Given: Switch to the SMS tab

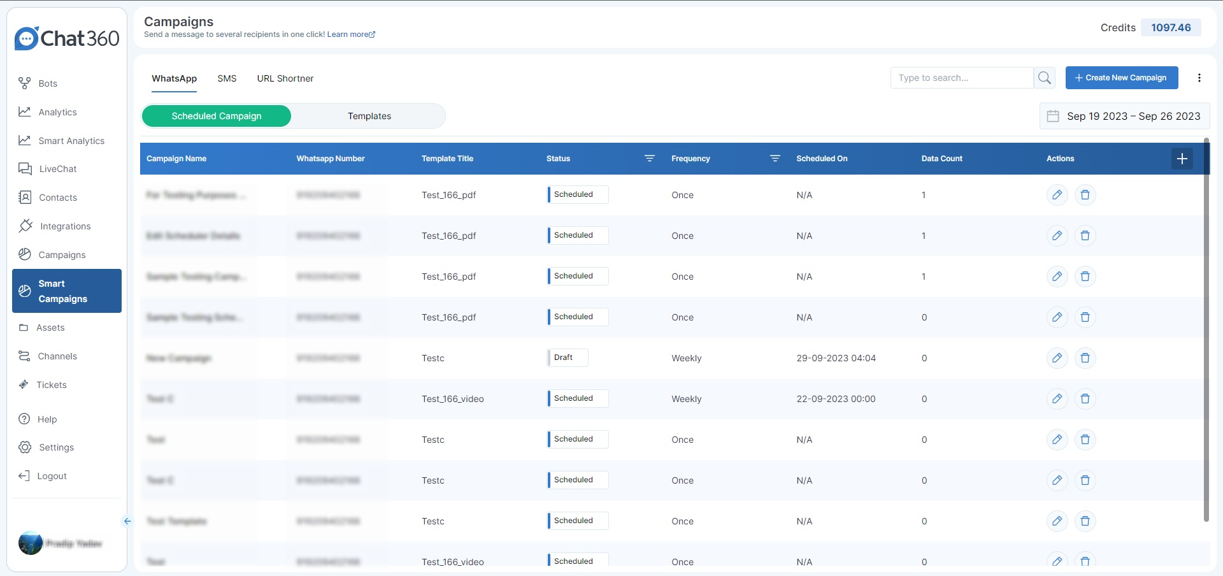Looking at the screenshot, I should [x=227, y=78].
